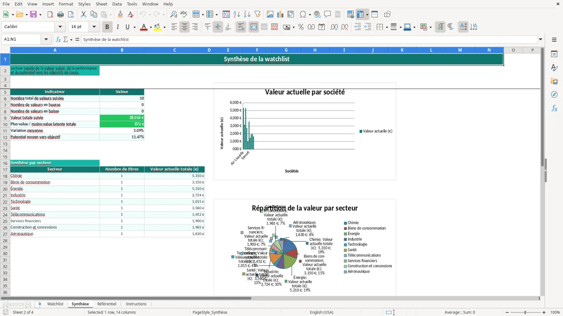Expand the Name Box dropdown arrow
Viewport: 563px width, 316px height.
(x=47, y=39)
